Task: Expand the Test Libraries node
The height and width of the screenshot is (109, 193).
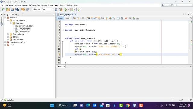Action: tap(8, 39)
